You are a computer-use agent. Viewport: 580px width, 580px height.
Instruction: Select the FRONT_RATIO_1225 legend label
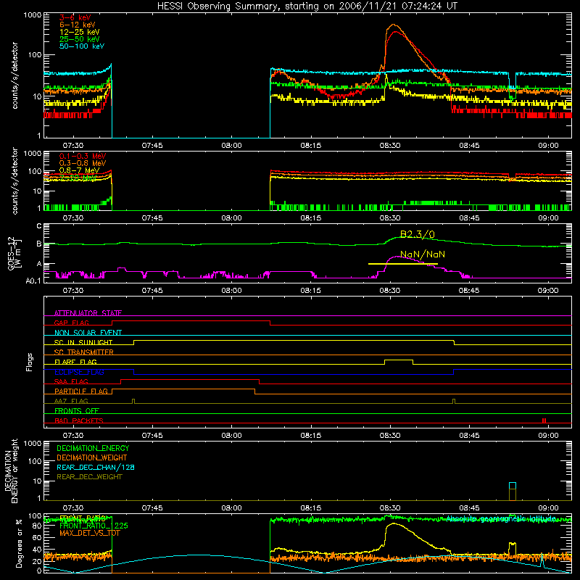[94, 526]
